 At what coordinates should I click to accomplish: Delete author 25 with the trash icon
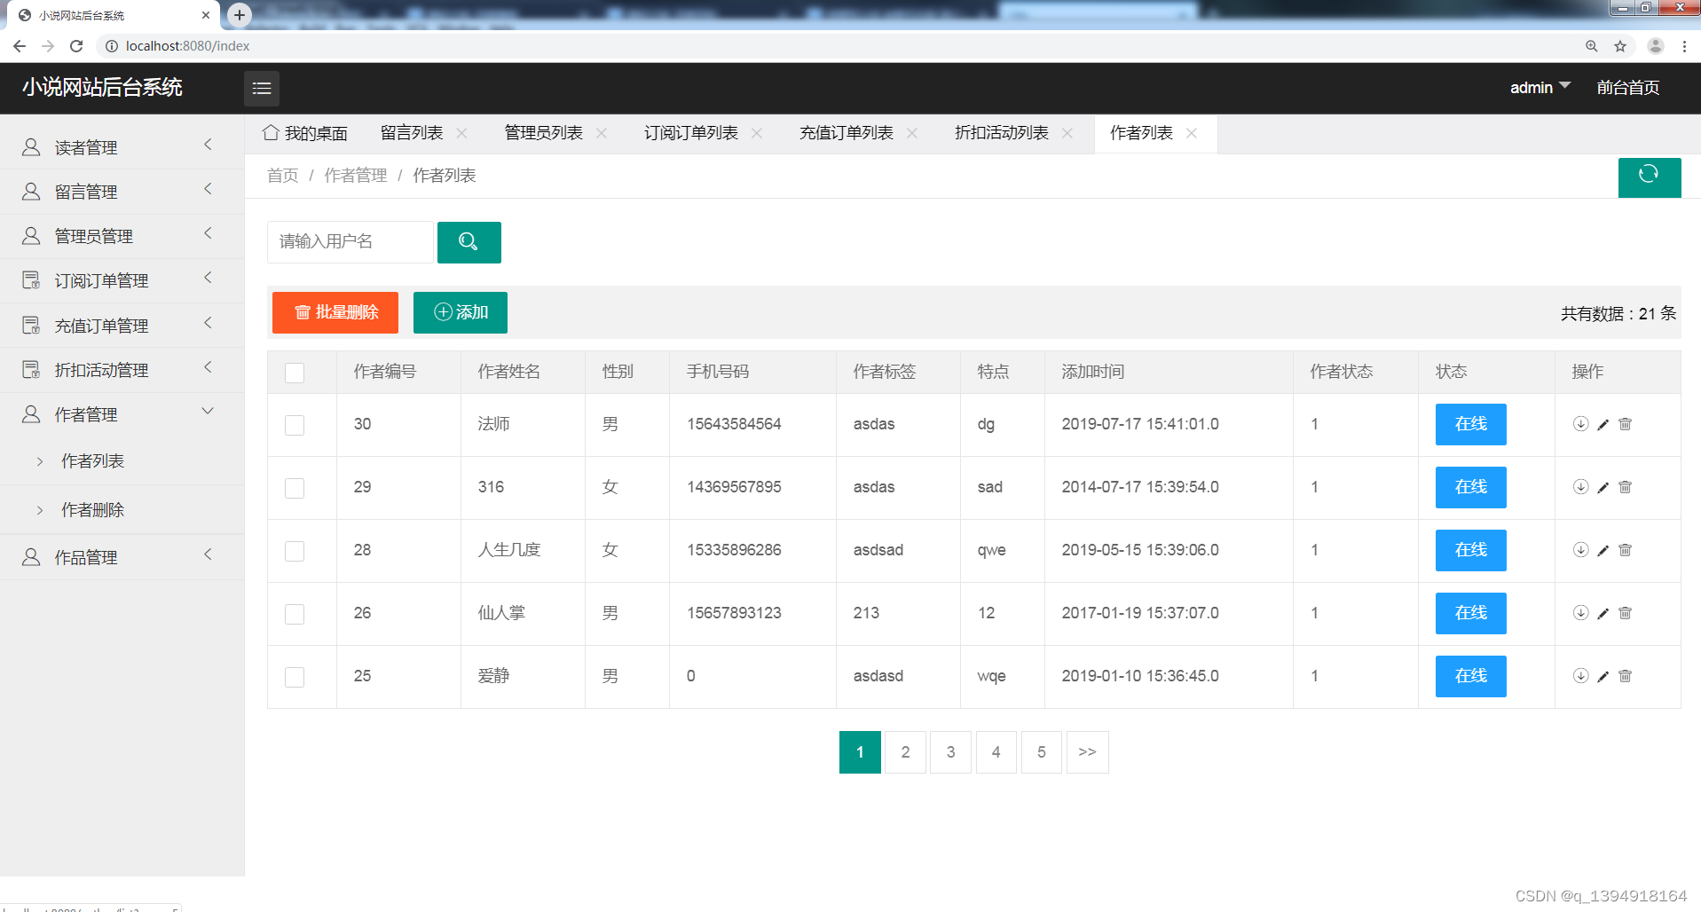click(x=1625, y=676)
